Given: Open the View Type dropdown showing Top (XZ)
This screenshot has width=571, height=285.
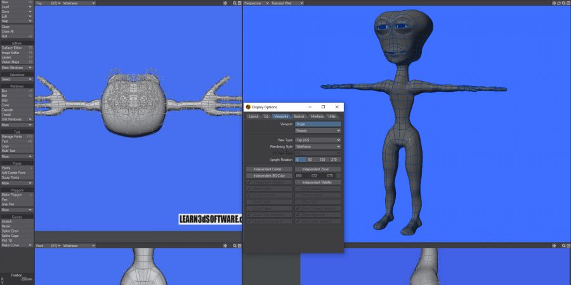Looking at the screenshot, I should point(318,140).
